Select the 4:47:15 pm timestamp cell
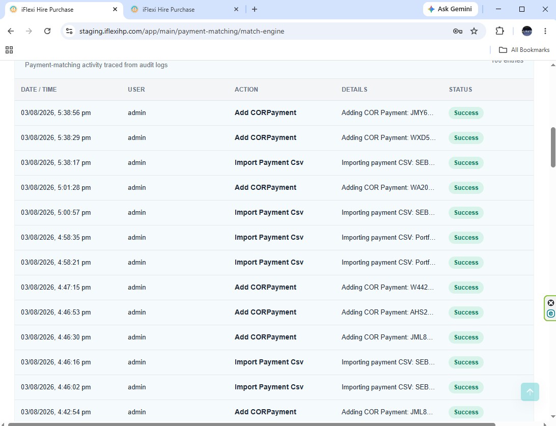This screenshot has width=556, height=426. pyautogui.click(x=55, y=288)
